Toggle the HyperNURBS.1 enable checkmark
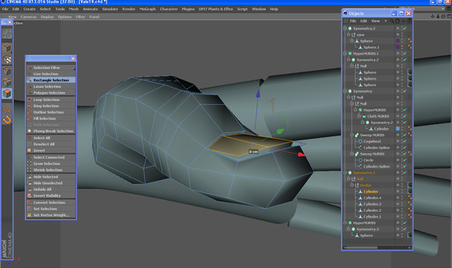 405,54
